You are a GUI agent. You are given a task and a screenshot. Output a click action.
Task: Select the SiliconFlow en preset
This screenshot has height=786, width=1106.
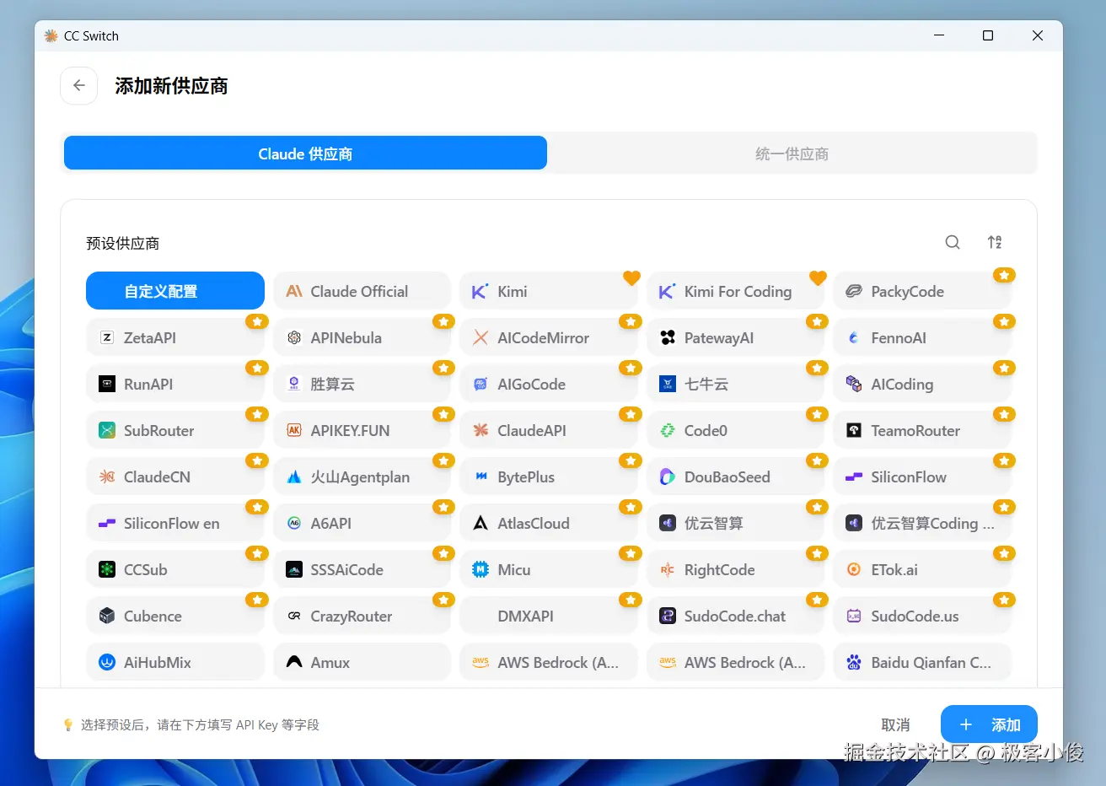coord(175,523)
